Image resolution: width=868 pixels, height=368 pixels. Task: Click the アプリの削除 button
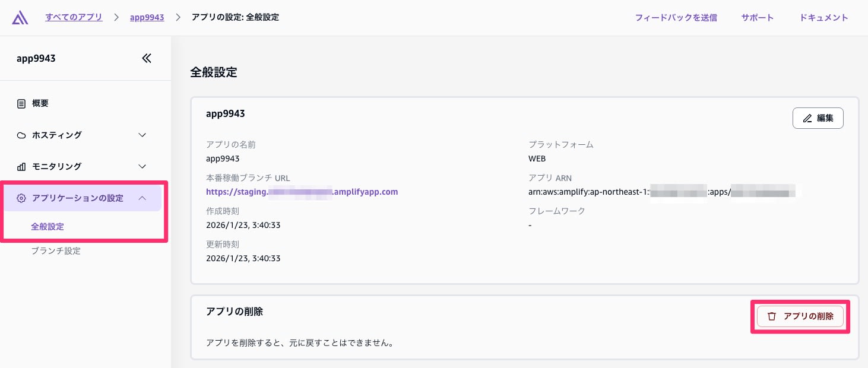pyautogui.click(x=800, y=316)
